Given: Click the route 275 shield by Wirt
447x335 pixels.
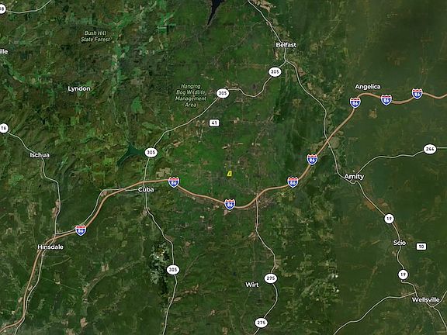Looking at the screenshot, I should click(271, 278).
